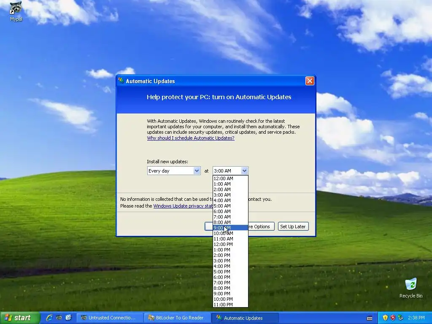This screenshot has height=324, width=432.
Task: Open the Start menu
Action: click(20, 318)
